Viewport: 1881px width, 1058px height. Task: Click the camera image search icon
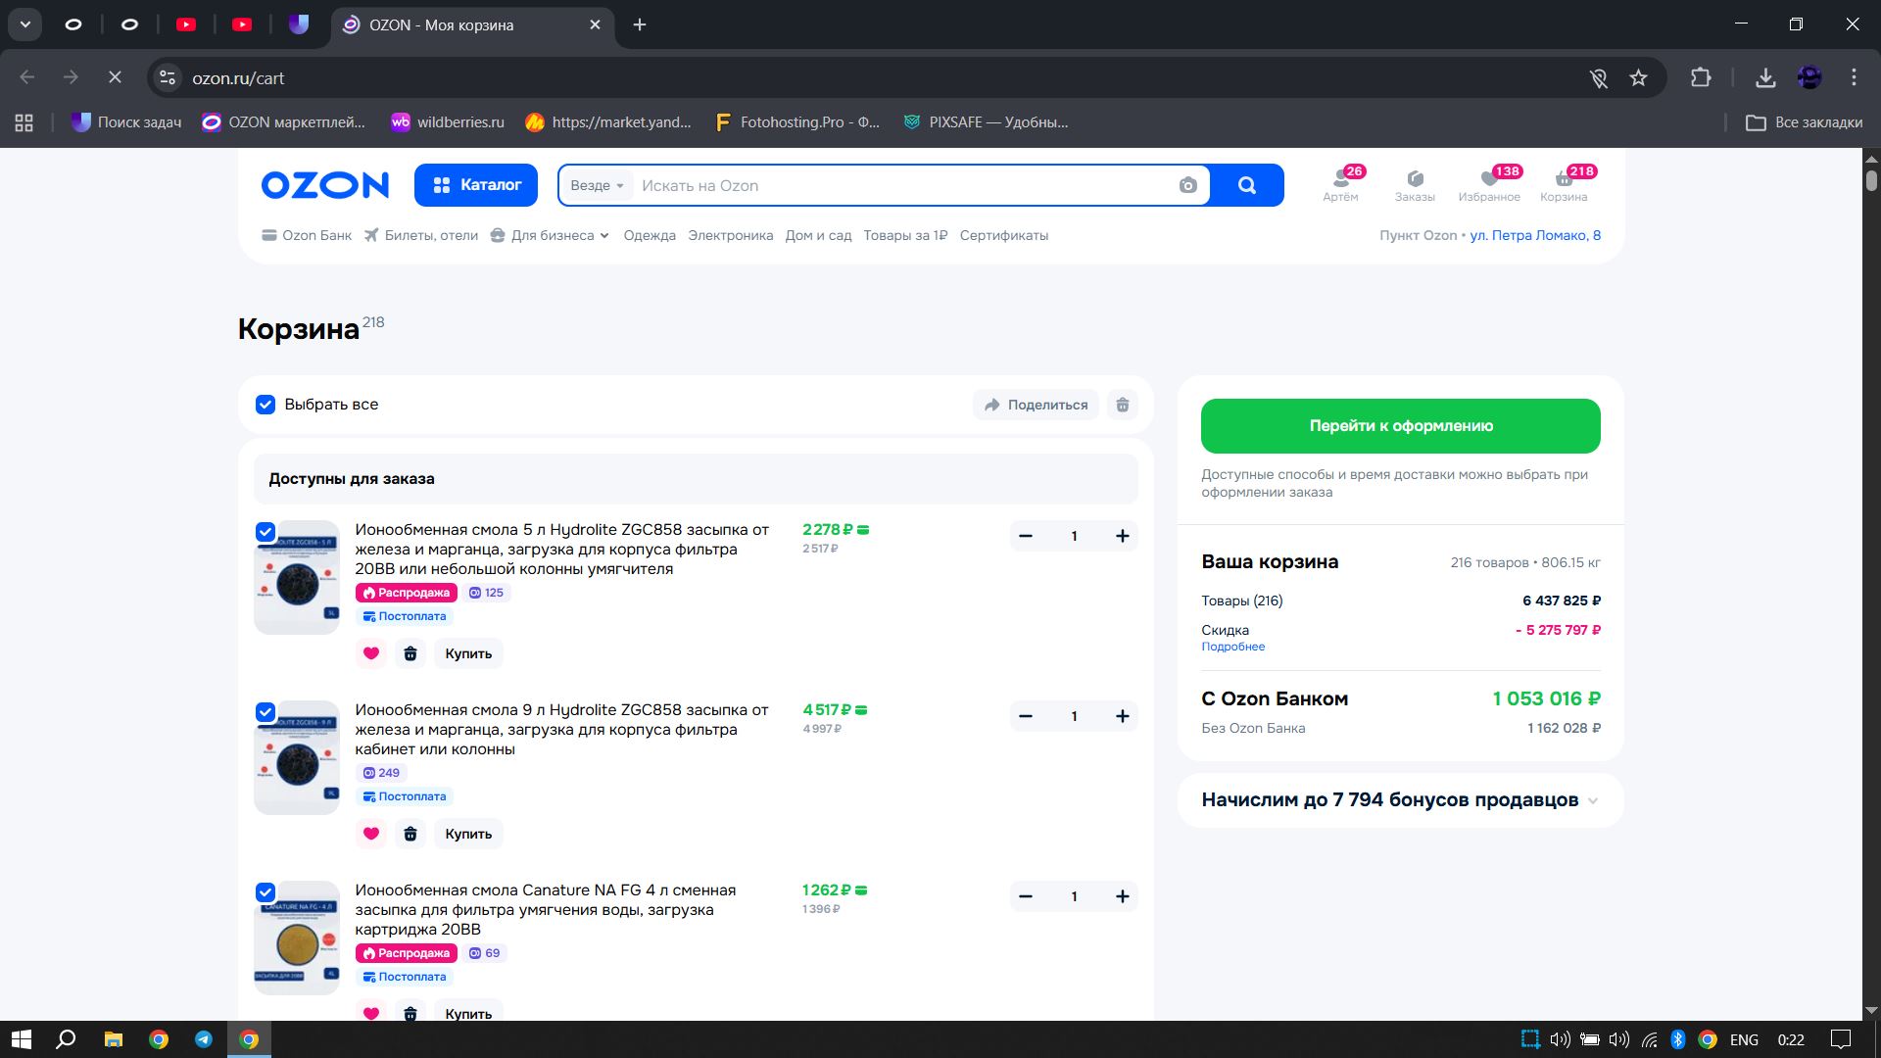point(1187,185)
